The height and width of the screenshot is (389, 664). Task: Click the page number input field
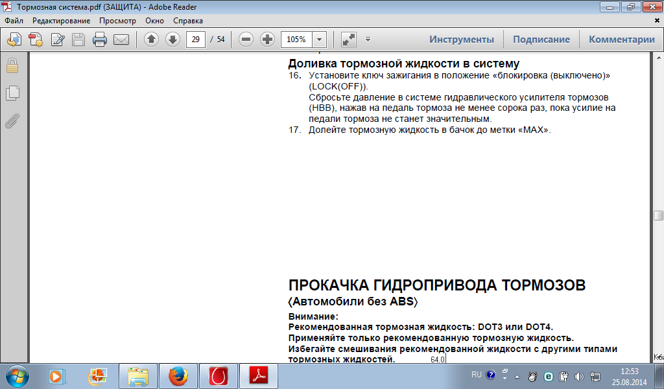pos(195,40)
